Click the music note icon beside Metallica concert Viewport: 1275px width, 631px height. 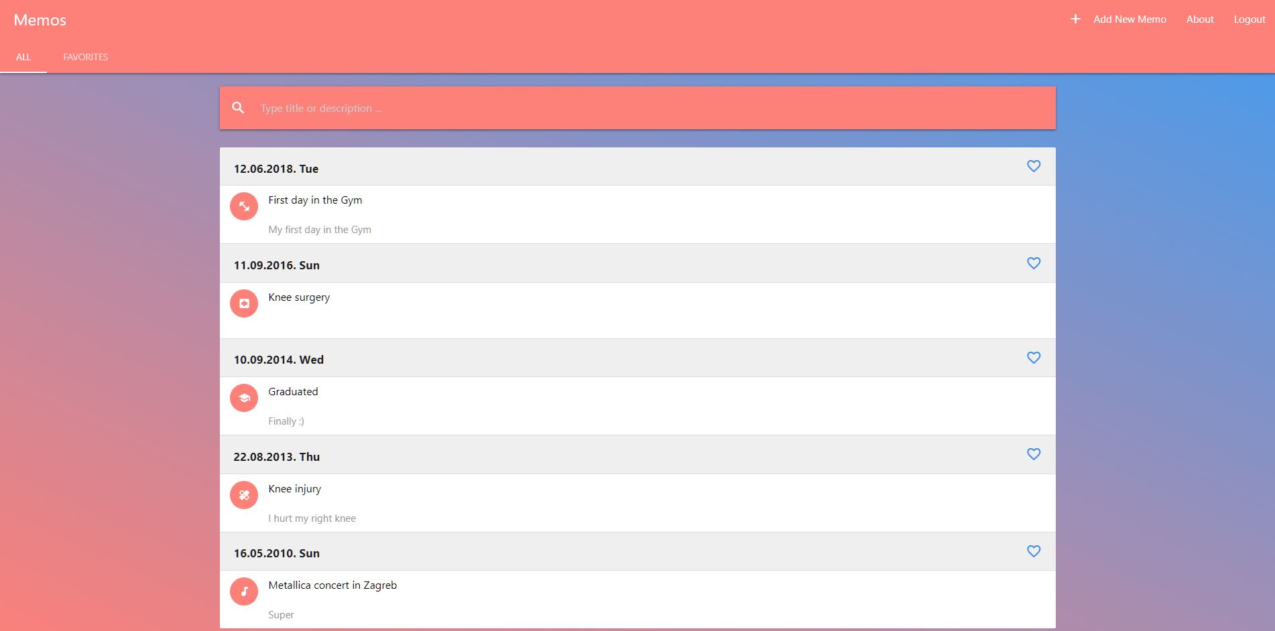[244, 591]
